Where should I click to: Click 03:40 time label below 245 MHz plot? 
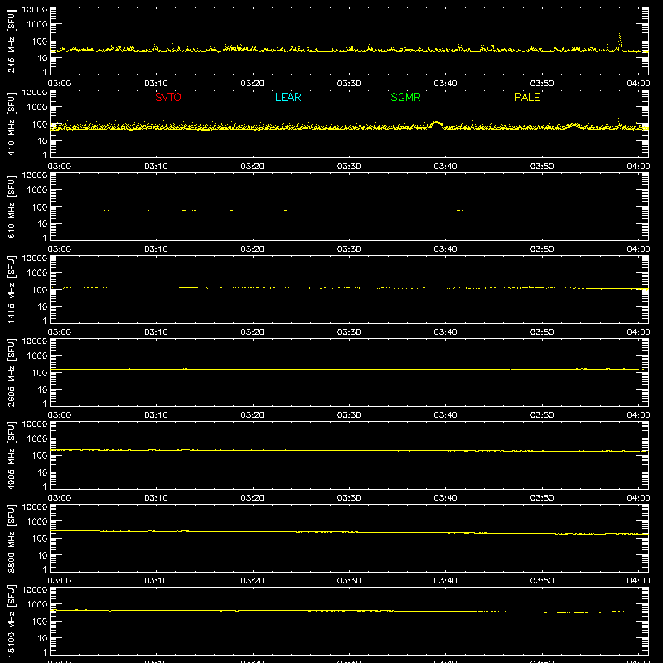point(445,84)
